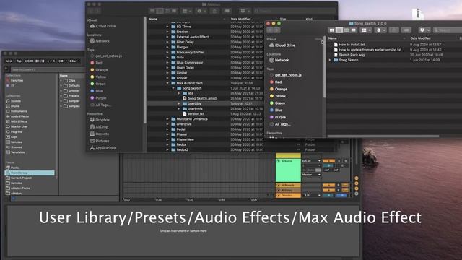Select User Library in Live browser Places
The image size is (462, 260).
(x=30, y=173)
